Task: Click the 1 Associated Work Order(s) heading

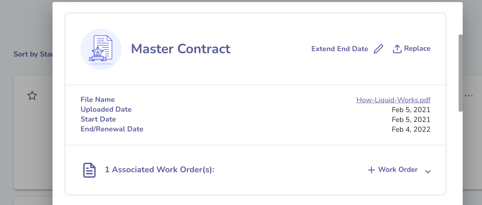Action: 160,170
